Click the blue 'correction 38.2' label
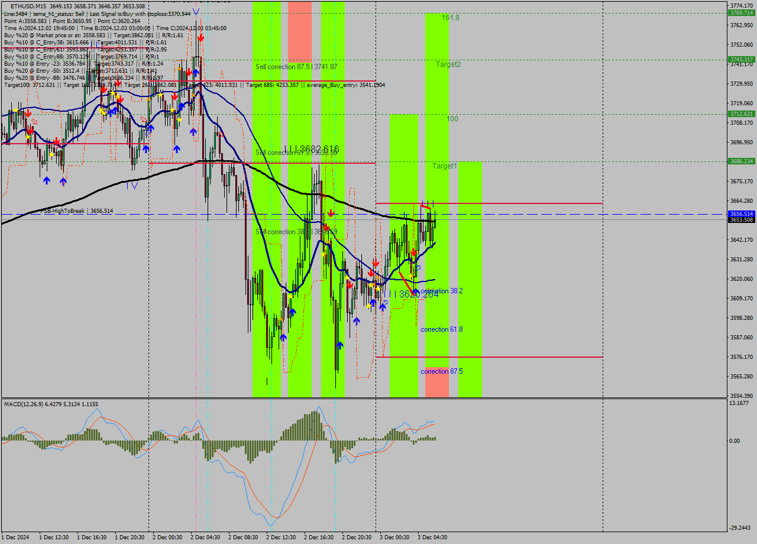Screen dimensions: 757x544 tap(442, 291)
